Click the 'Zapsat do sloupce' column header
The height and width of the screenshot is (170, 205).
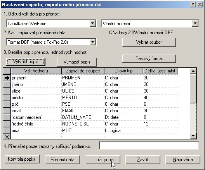[x=83, y=71]
